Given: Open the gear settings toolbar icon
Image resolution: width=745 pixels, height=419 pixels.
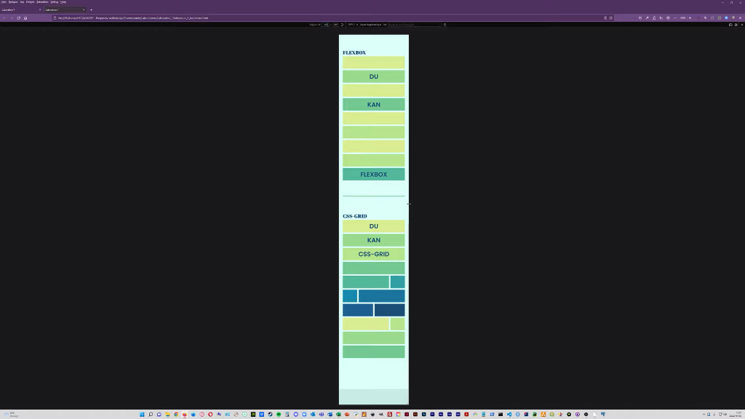Looking at the screenshot, I should pyautogui.click(x=668, y=18).
